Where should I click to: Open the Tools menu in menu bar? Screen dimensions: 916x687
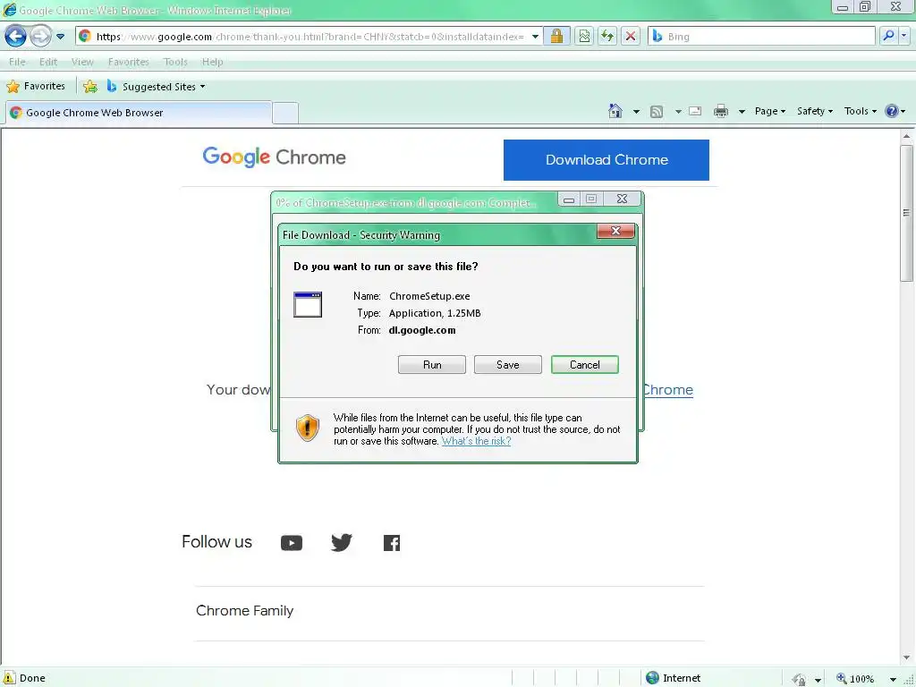(175, 62)
